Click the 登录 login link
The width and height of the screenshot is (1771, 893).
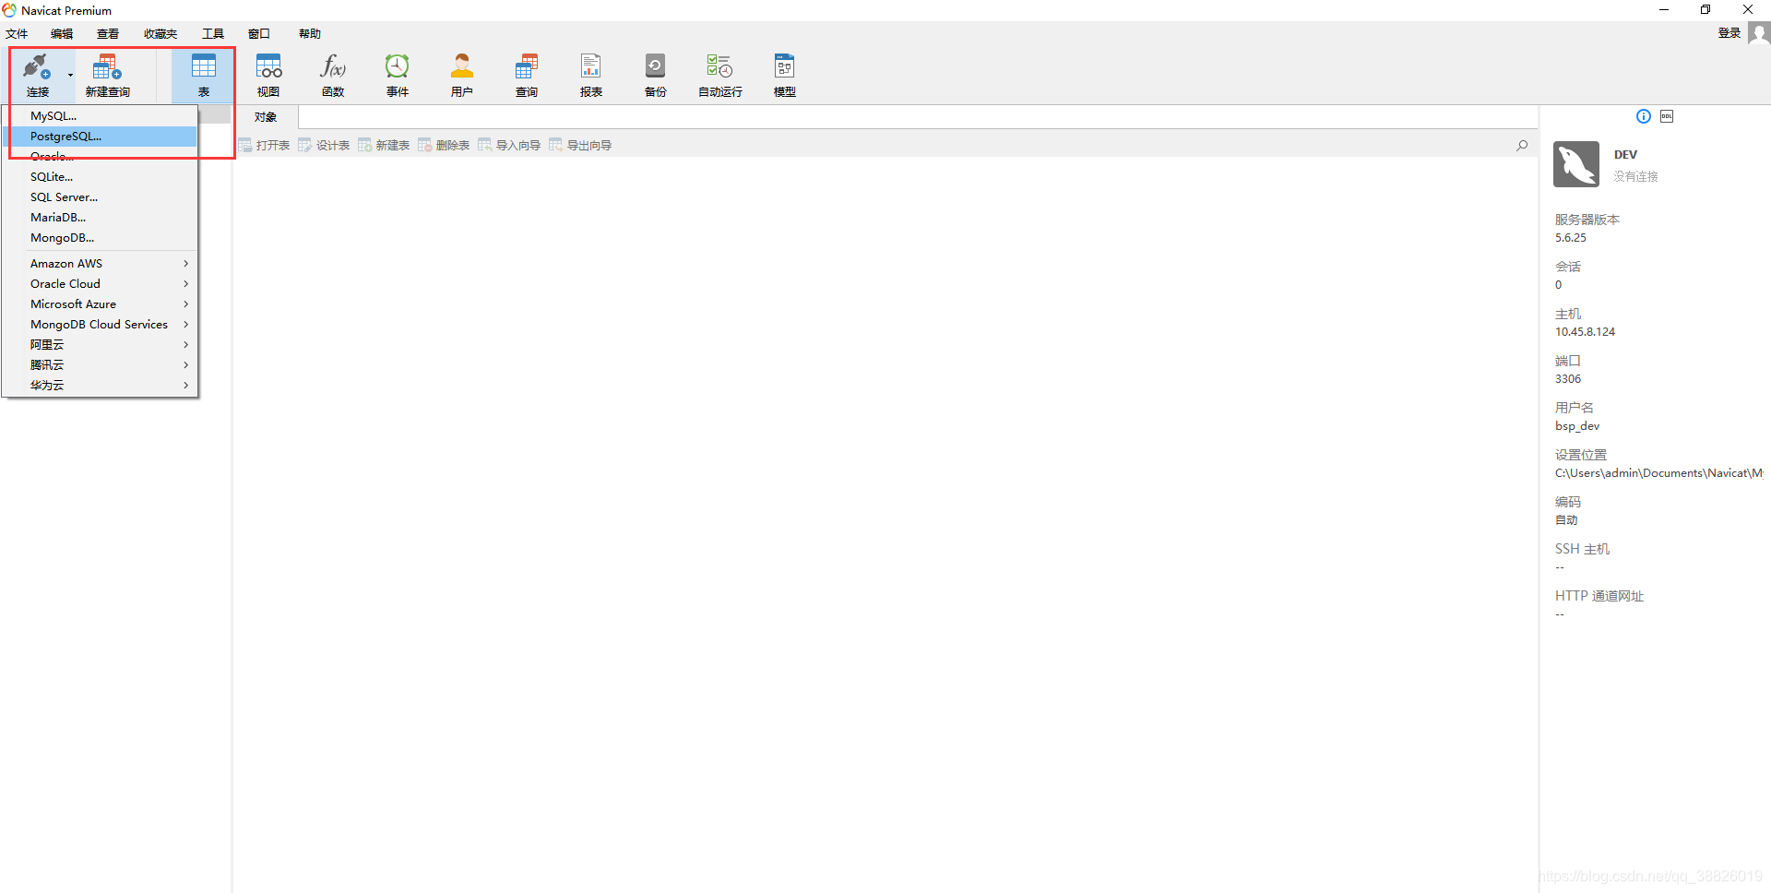[1729, 33]
